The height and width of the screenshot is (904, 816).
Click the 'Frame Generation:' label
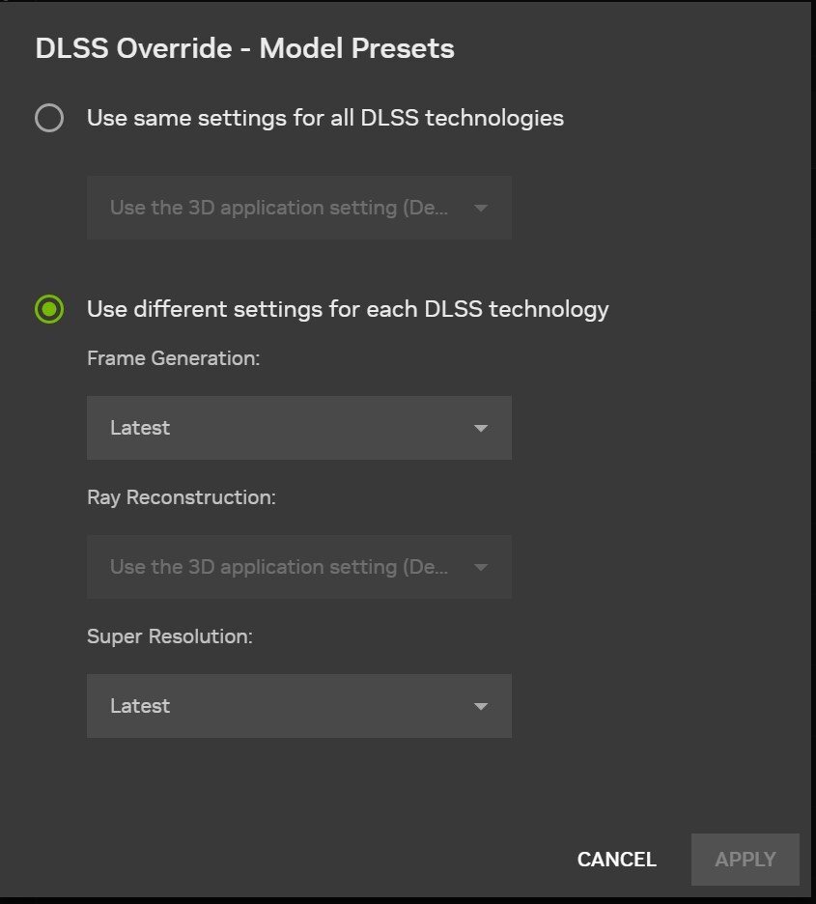[x=174, y=358]
